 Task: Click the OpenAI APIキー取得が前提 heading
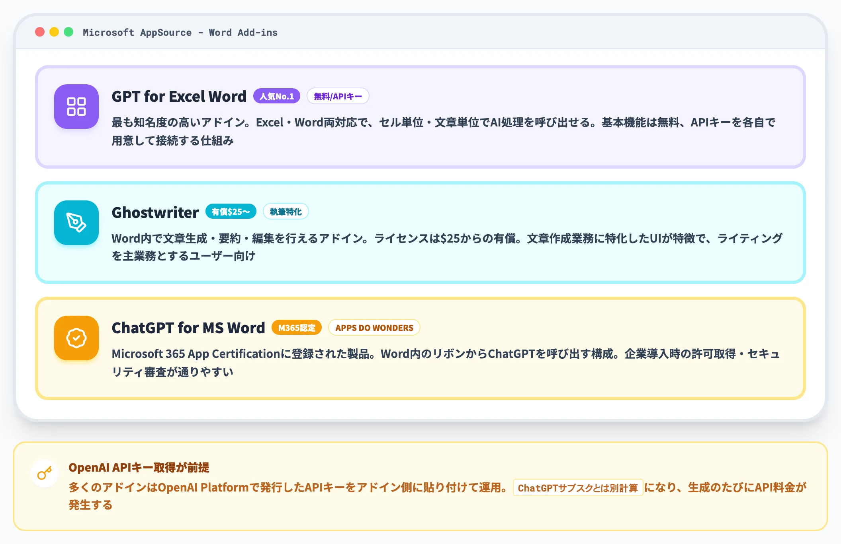point(139,467)
